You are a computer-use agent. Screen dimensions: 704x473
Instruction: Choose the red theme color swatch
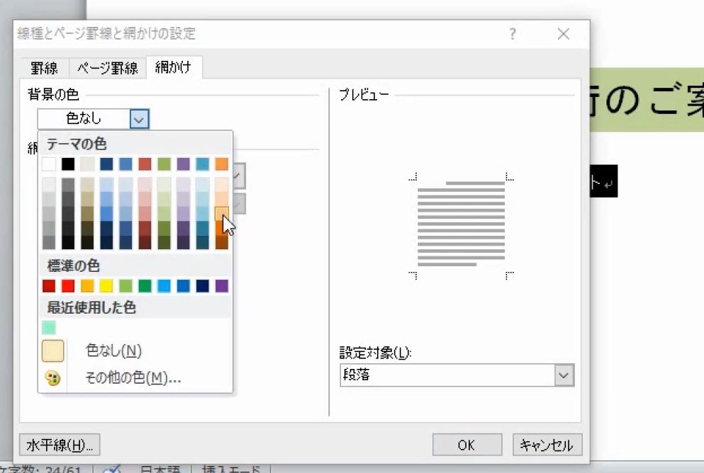coord(145,164)
